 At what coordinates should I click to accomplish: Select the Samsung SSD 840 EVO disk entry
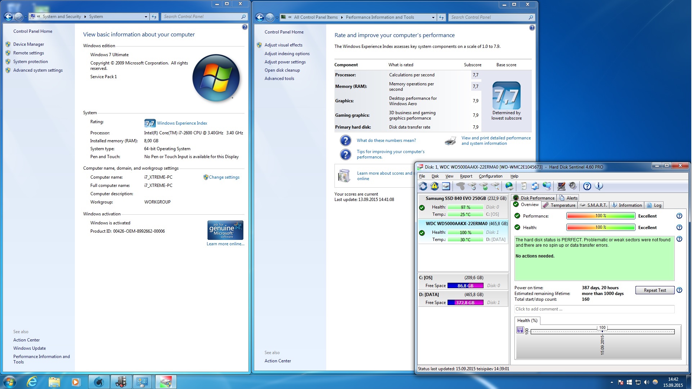[x=463, y=206]
